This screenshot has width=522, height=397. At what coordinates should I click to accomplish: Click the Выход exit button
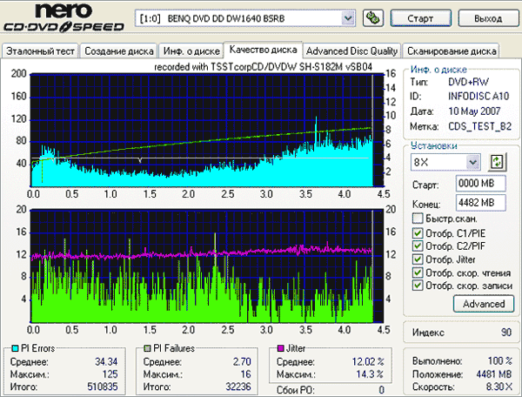[x=488, y=18]
